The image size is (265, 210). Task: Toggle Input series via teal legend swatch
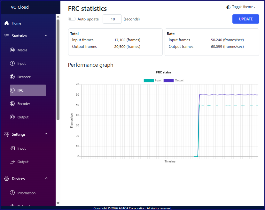click(149, 81)
